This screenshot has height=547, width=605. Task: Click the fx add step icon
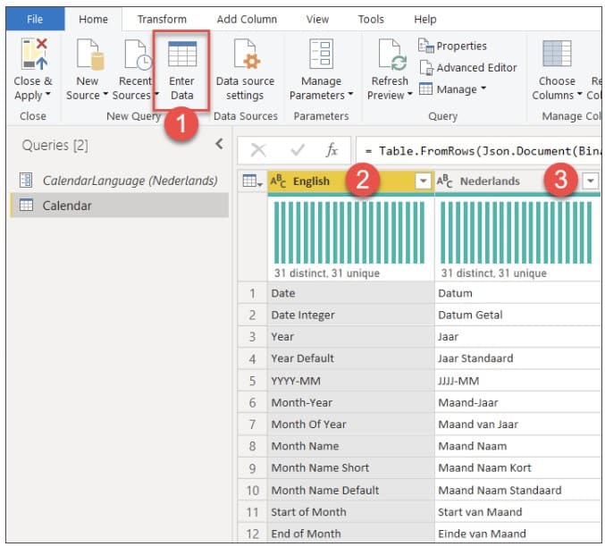point(332,150)
